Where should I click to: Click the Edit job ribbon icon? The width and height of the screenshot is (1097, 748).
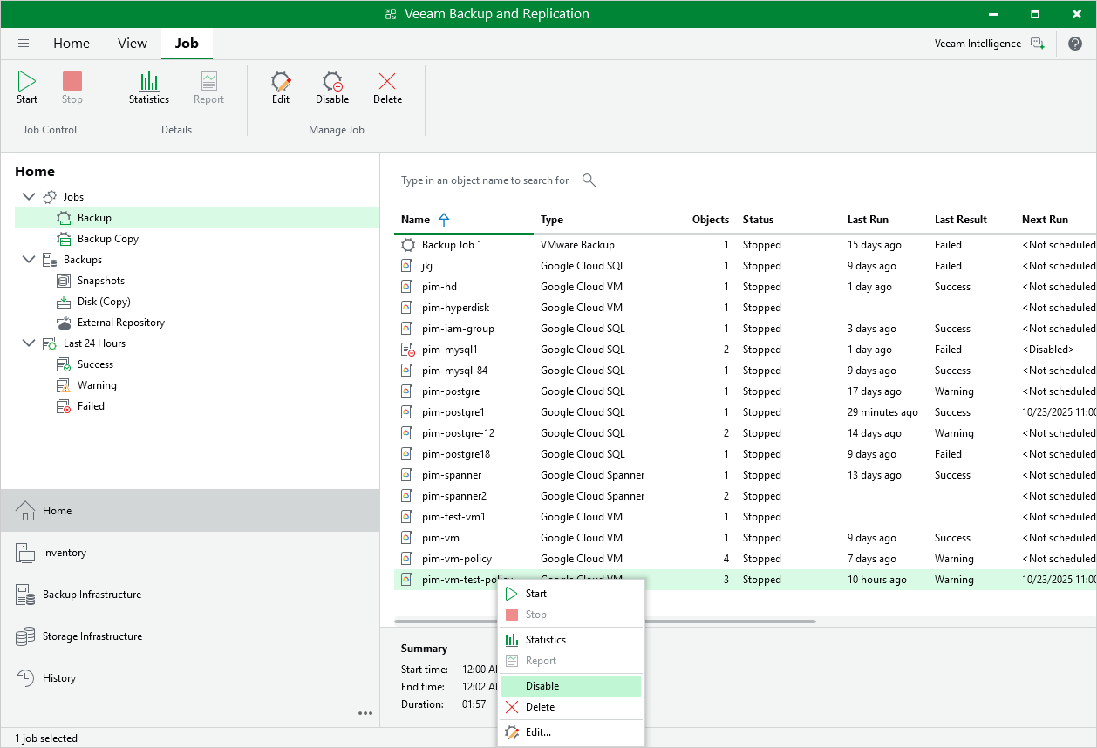point(281,82)
